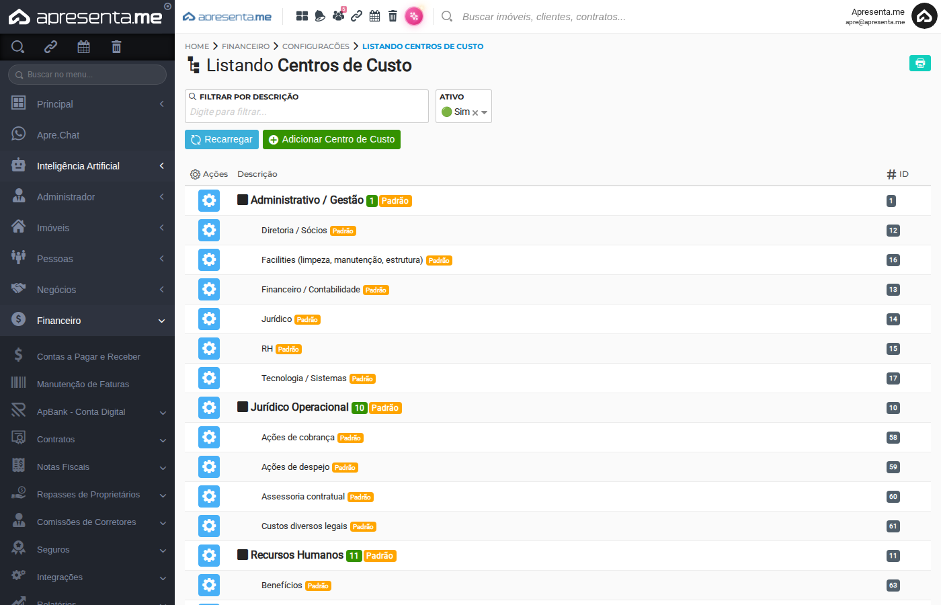Open actions gear for Ações de despejo
Screen dimensions: 941x605
coord(209,467)
